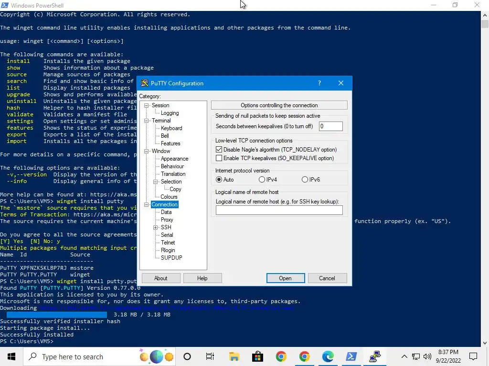The image size is (489, 366).
Task: Select Behaviour category
Action: click(x=172, y=166)
